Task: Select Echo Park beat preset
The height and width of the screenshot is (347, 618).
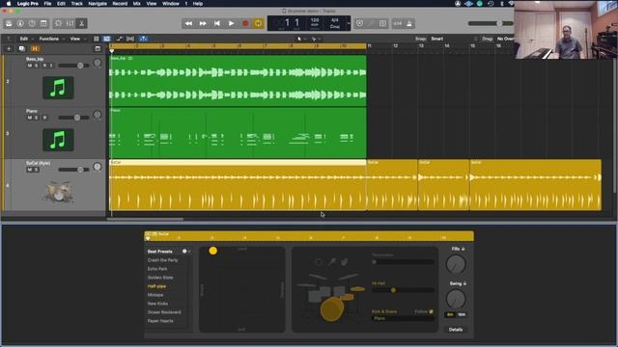Action: [157, 269]
